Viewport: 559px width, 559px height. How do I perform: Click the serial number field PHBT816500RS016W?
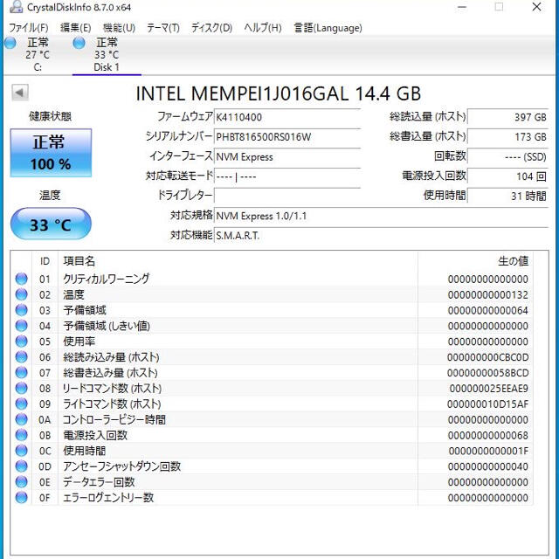click(287, 136)
